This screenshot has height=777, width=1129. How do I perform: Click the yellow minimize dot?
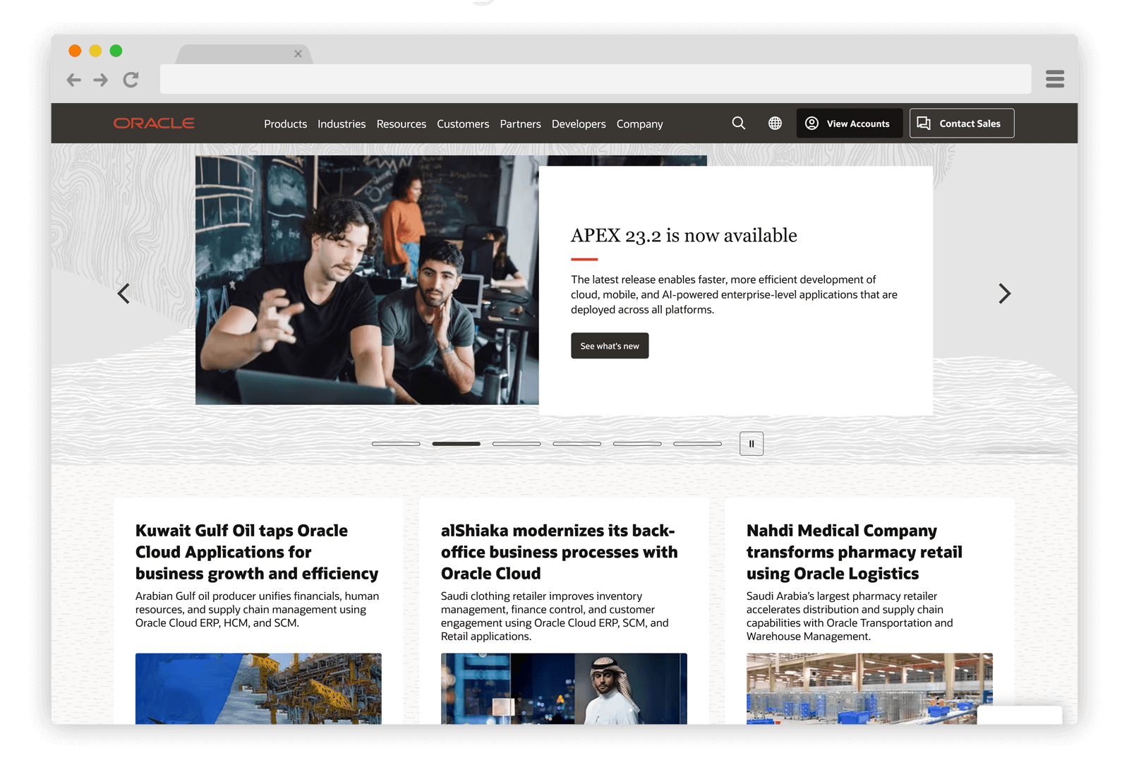pos(95,51)
